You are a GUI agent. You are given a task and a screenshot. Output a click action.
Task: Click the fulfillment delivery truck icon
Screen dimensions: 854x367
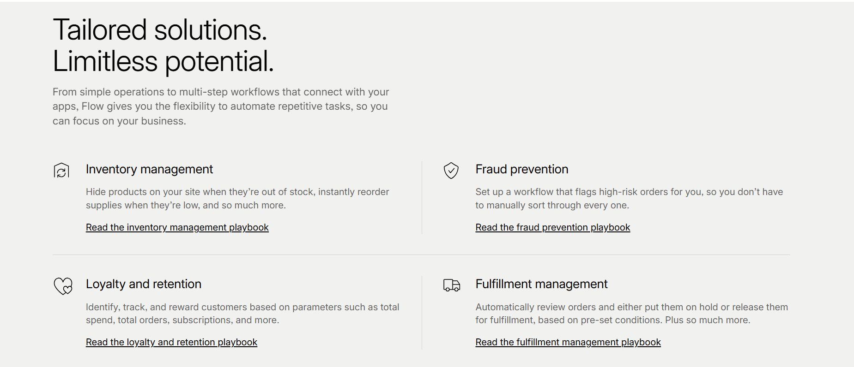pyautogui.click(x=451, y=286)
